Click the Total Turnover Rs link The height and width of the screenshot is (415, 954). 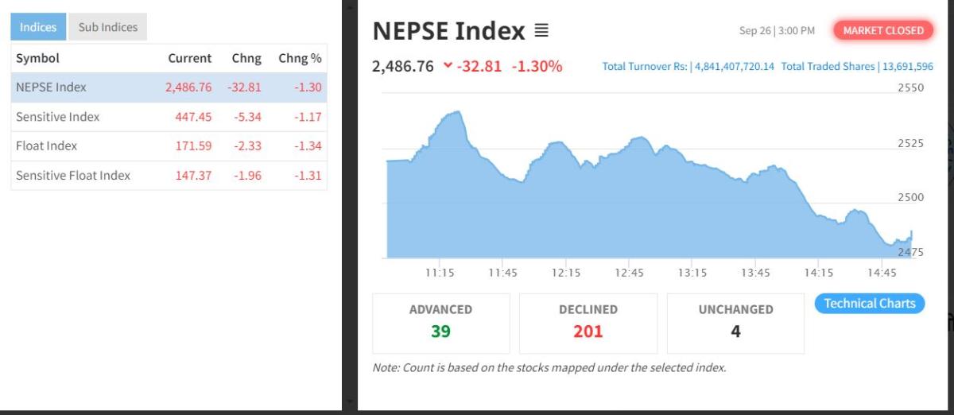pyautogui.click(x=688, y=67)
